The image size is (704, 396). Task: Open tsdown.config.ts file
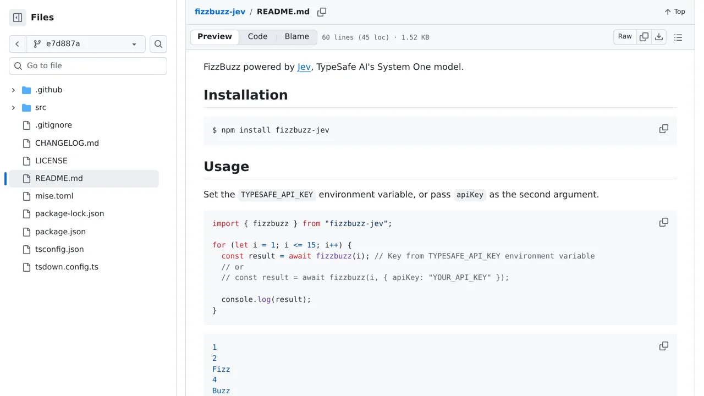click(x=67, y=267)
